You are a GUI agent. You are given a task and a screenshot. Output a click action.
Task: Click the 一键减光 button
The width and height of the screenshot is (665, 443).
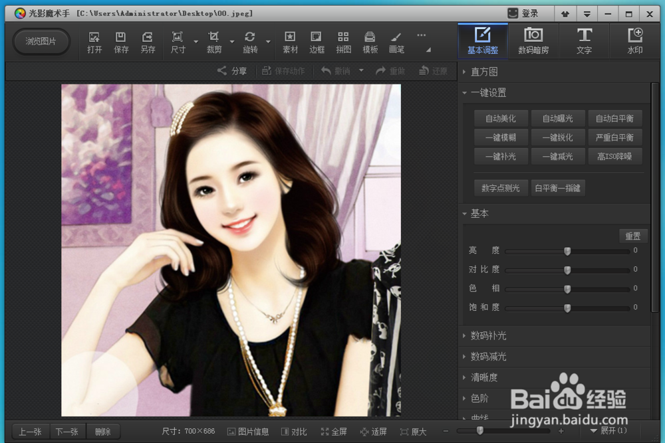tap(558, 157)
